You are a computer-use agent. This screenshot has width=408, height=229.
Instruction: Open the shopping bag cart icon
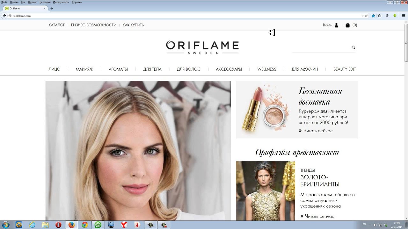coord(347,25)
